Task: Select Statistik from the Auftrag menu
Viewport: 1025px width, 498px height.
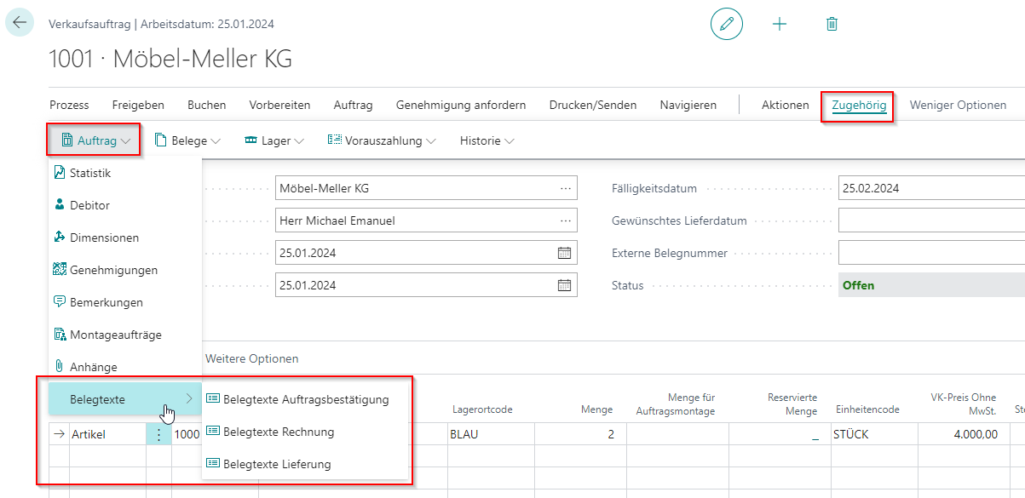Action: pos(90,173)
